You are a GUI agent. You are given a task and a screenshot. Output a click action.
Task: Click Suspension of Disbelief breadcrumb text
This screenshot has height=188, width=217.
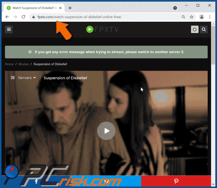(50, 64)
